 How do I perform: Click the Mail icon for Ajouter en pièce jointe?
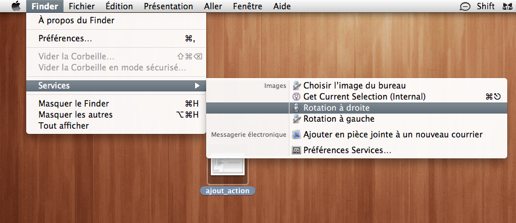pyautogui.click(x=297, y=134)
